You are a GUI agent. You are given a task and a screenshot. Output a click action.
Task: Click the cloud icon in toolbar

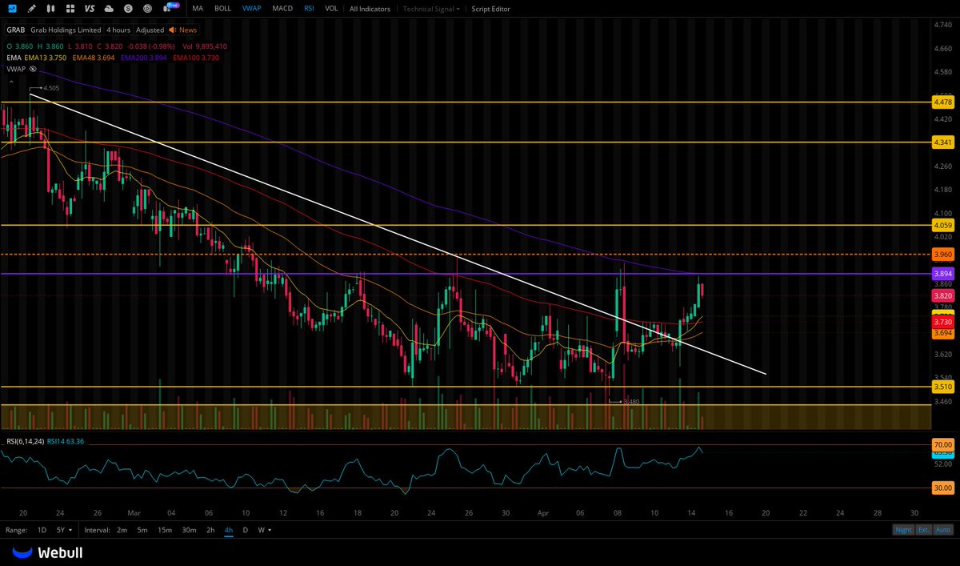point(109,8)
